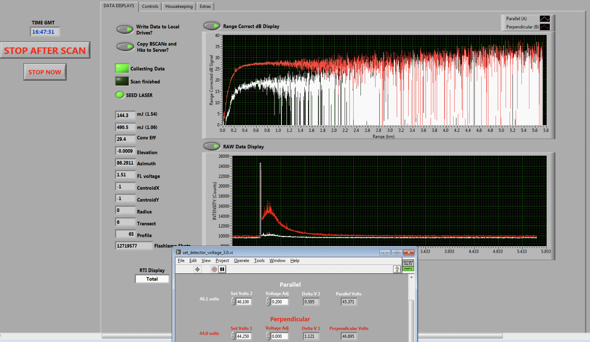Toggle the Write Data to Local Drives switch
Viewport: 590px width, 342px height.
click(x=125, y=29)
